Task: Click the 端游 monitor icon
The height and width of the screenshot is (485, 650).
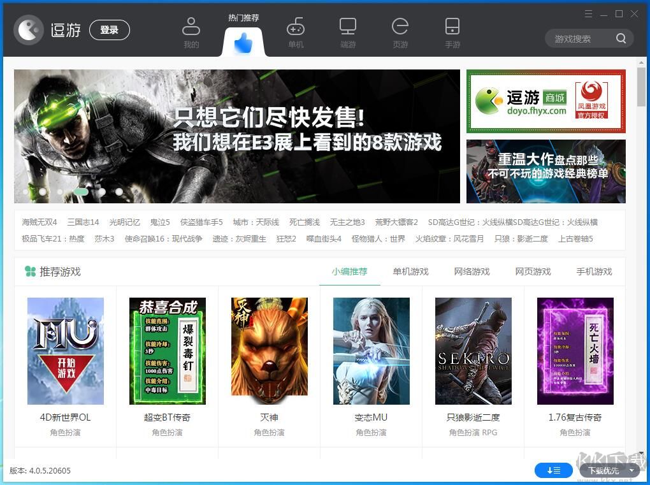Action: pyautogui.click(x=347, y=27)
